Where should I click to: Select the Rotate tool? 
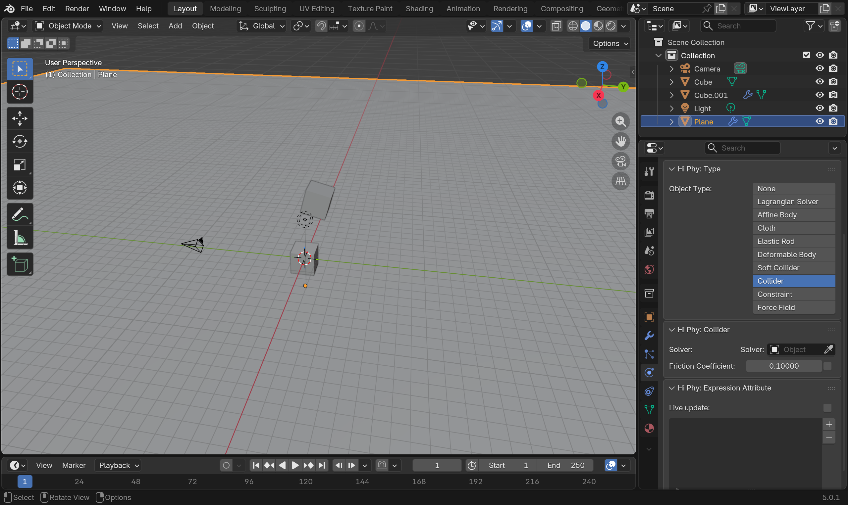click(20, 141)
